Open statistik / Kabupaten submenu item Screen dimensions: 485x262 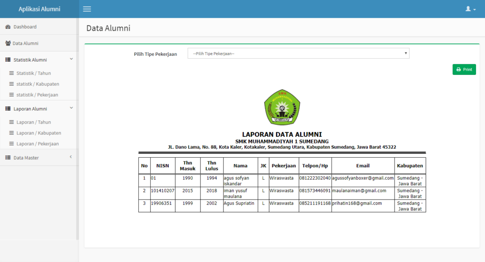point(37,84)
